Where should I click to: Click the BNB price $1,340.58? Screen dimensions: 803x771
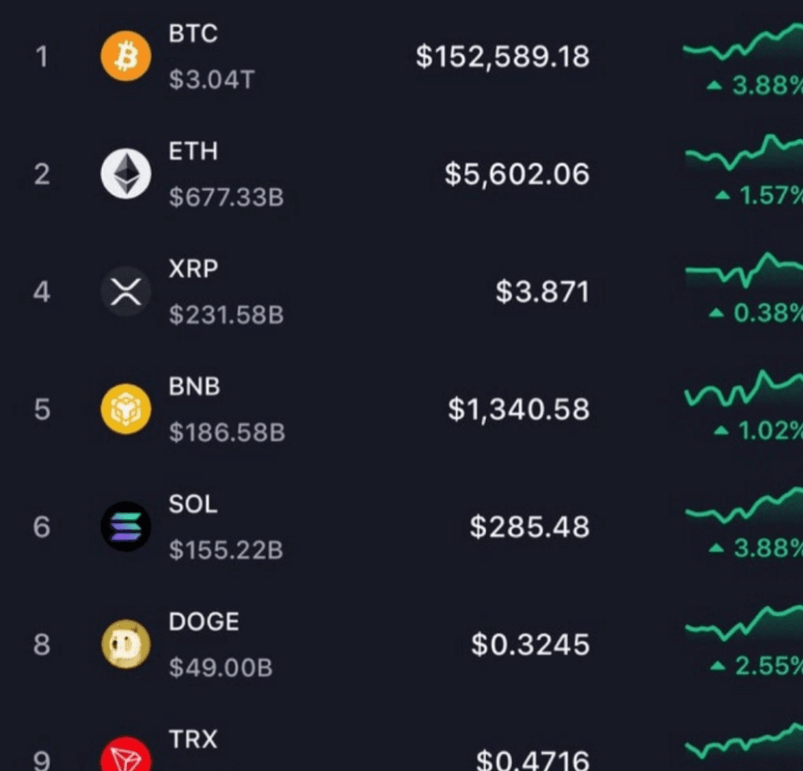tap(518, 409)
